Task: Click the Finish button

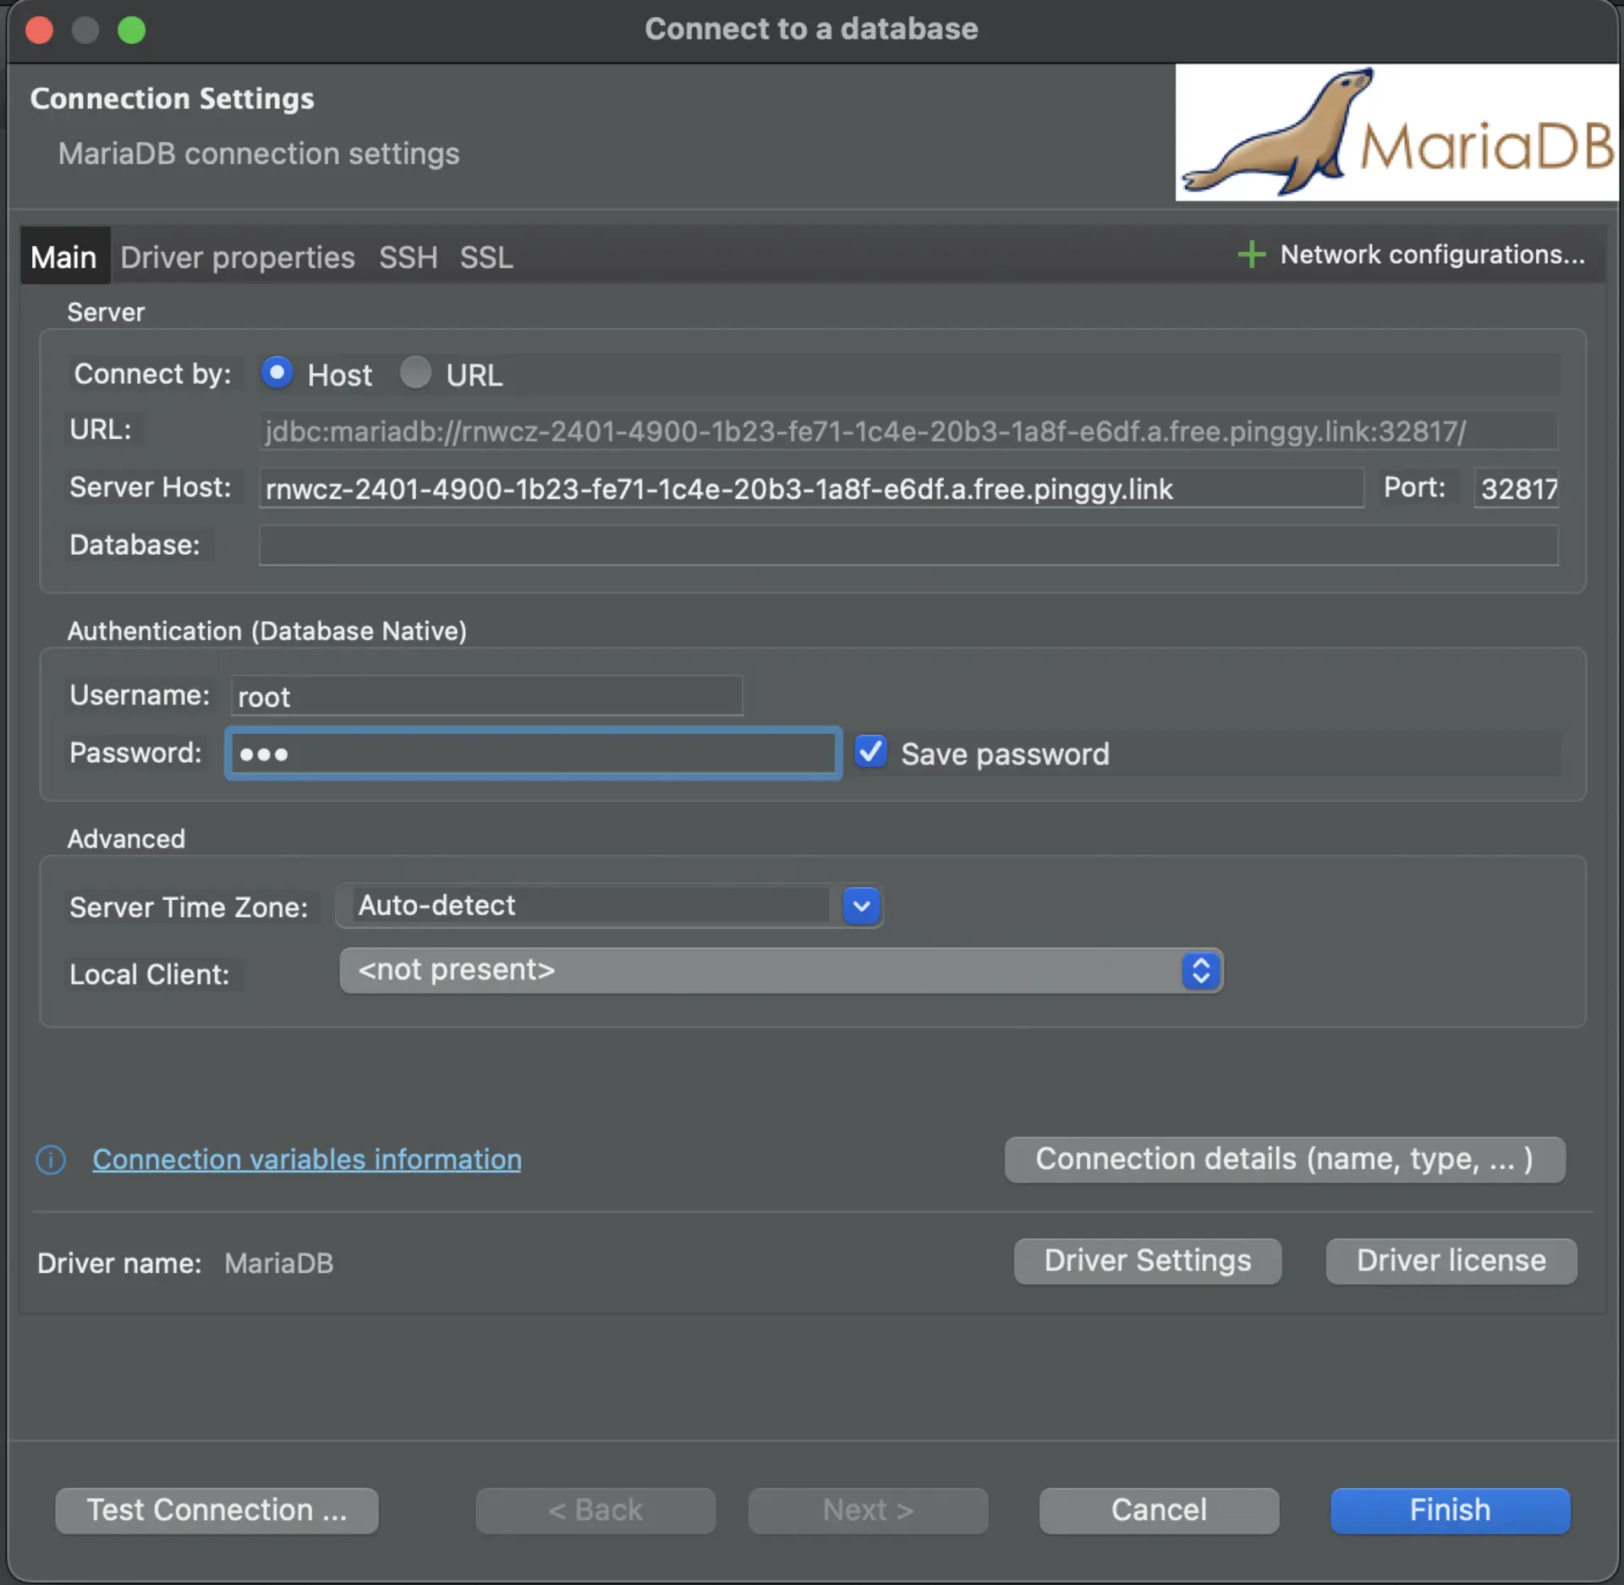Action: click(1450, 1510)
